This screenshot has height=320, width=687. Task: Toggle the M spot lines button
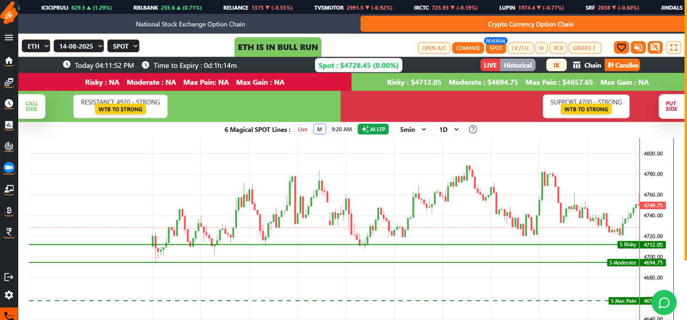click(x=319, y=130)
